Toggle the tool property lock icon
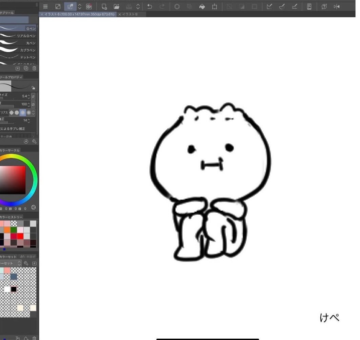Image resolution: width=360 pixels, height=340 pixels. click(33, 88)
